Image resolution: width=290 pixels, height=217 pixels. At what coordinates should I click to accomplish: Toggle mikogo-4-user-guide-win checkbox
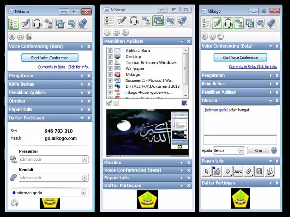(x=110, y=92)
